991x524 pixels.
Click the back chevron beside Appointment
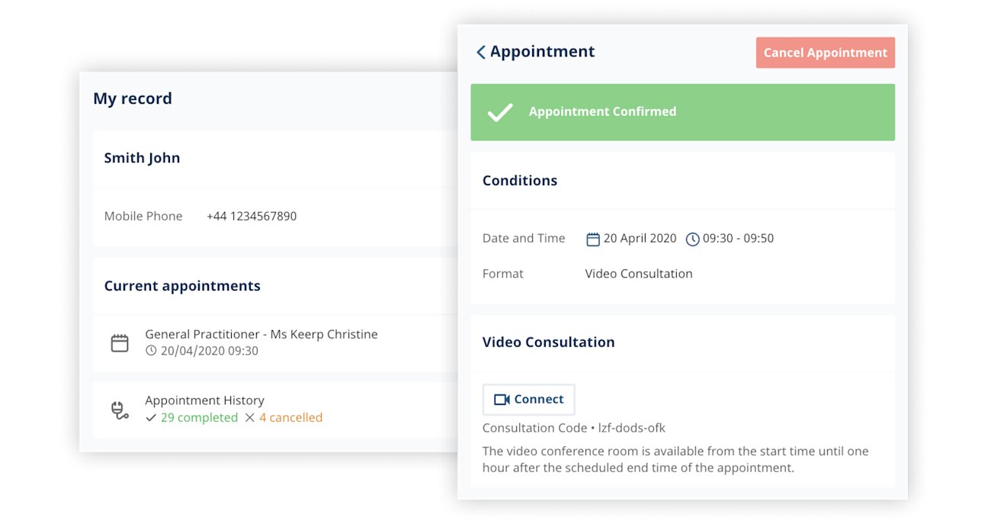480,52
